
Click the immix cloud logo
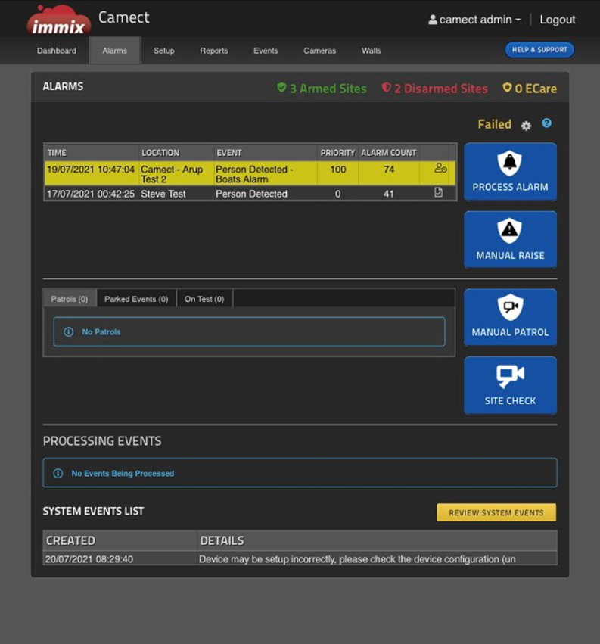(x=59, y=20)
